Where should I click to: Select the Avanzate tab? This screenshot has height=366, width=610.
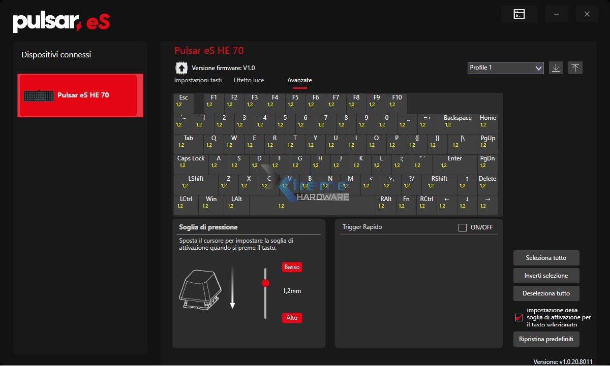(299, 80)
